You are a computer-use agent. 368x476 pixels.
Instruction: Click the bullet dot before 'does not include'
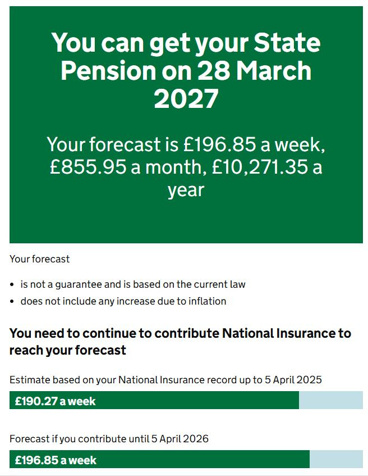coord(12,302)
